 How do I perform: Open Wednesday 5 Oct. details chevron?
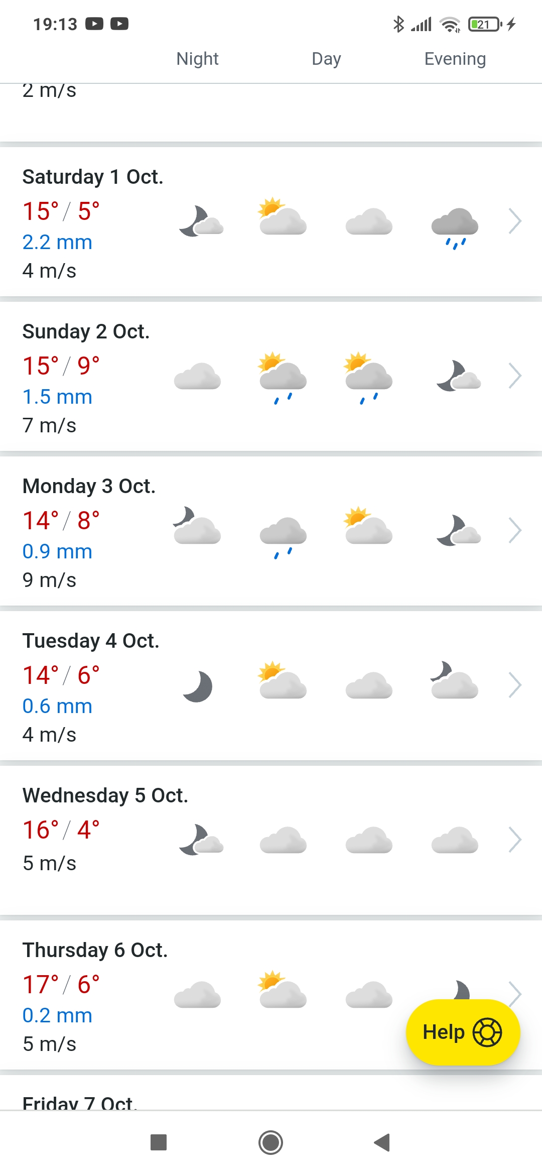515,840
